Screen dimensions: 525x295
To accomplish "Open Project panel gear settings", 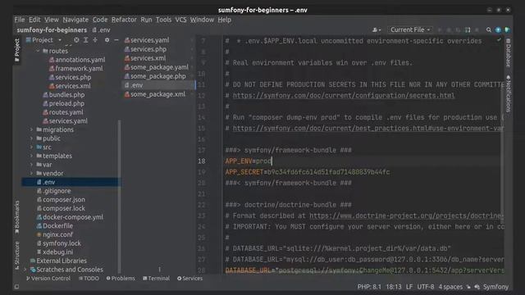I will tap(107, 40).
